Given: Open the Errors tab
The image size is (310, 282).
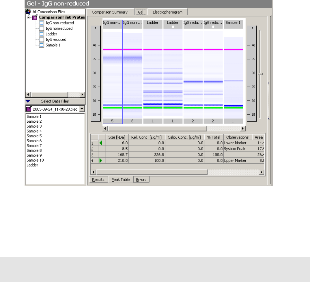Looking at the screenshot, I should (x=141, y=180).
